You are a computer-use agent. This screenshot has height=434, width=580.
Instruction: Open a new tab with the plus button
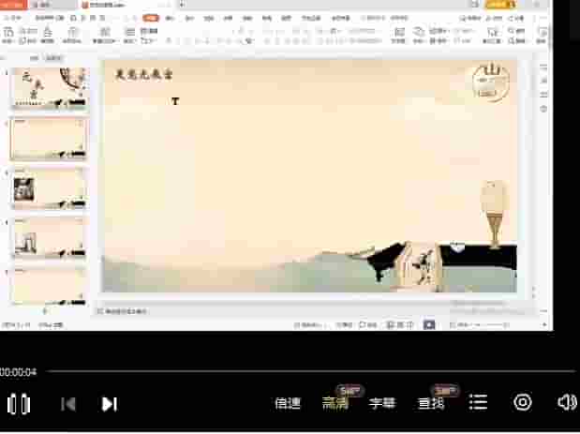[x=182, y=5]
